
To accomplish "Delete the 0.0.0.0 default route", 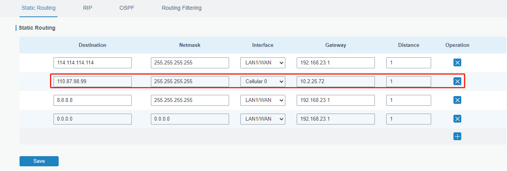I will 457,119.
